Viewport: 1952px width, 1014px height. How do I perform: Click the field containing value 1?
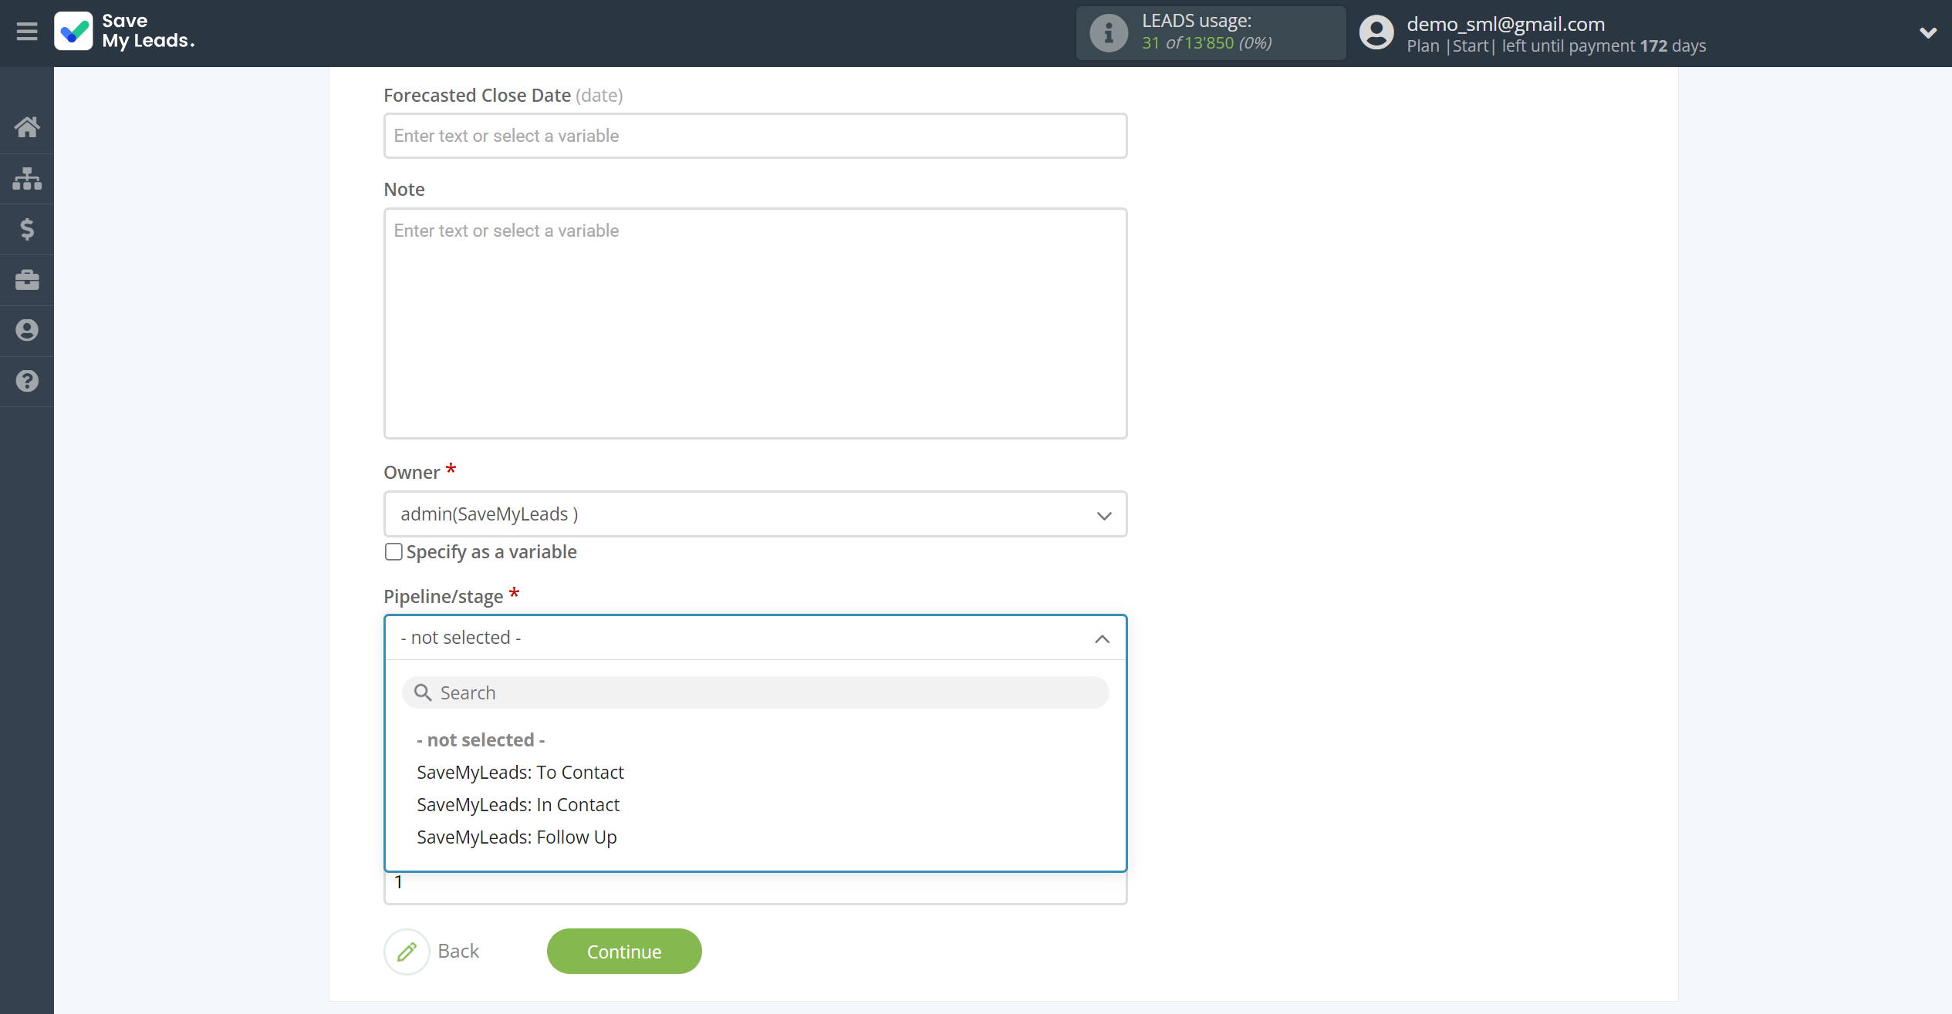[x=755, y=888]
